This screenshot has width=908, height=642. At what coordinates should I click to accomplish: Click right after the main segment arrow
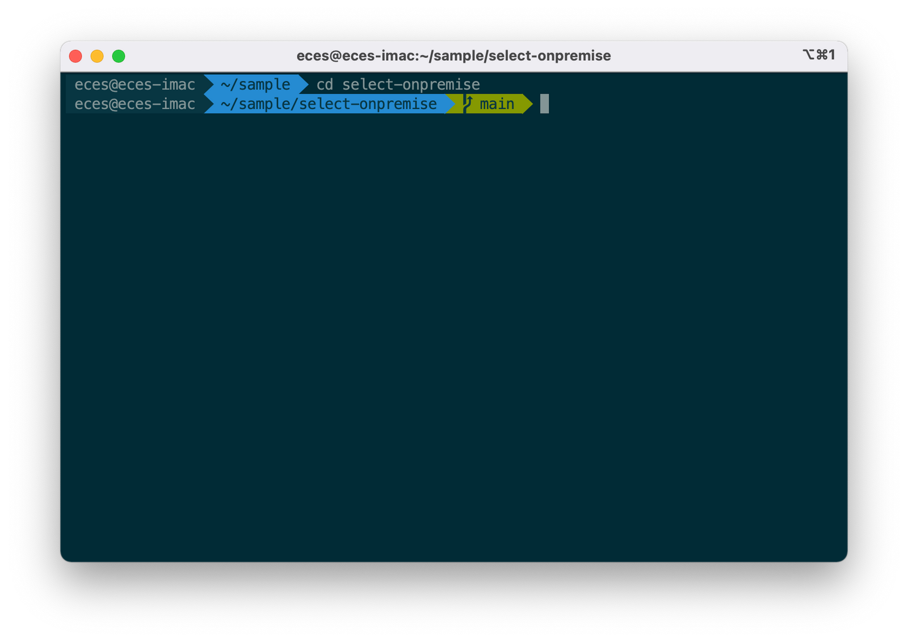click(536, 103)
